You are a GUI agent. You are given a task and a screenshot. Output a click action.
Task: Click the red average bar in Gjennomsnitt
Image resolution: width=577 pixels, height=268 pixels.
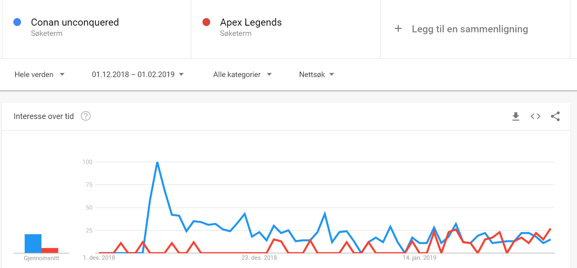coord(50,250)
